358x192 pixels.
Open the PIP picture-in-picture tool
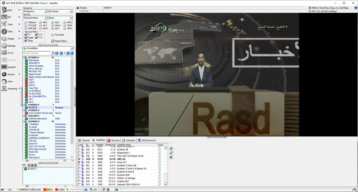[x=4, y=17]
